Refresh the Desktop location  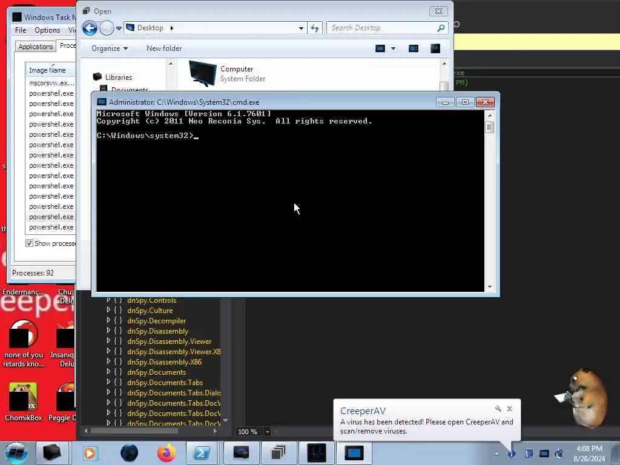[315, 28]
